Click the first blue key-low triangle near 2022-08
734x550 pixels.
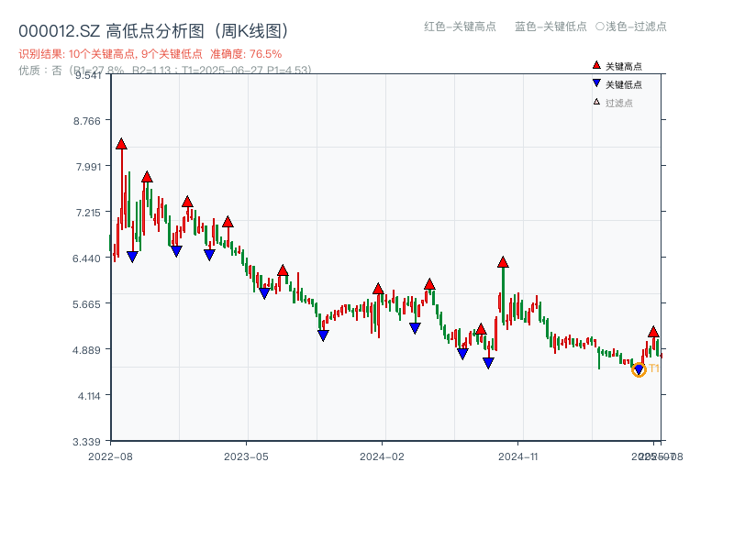pyautogui.click(x=133, y=257)
